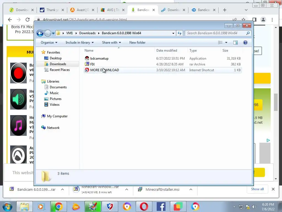282x212 pixels.
Task: Open the Share with menu
Action: 112,43
